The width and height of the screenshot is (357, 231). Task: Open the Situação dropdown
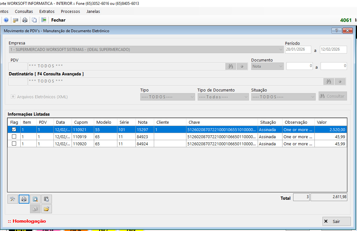(x=283, y=97)
